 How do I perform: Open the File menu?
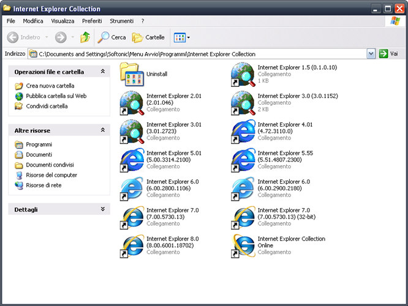click(x=11, y=21)
